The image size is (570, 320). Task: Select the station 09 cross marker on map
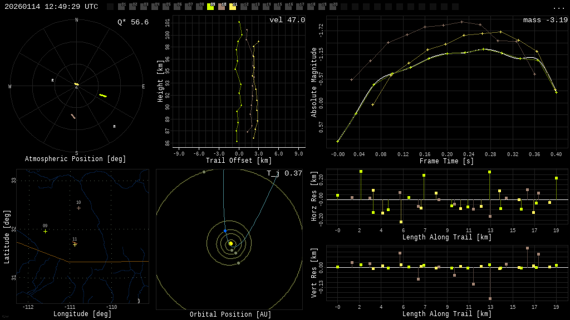click(45, 231)
